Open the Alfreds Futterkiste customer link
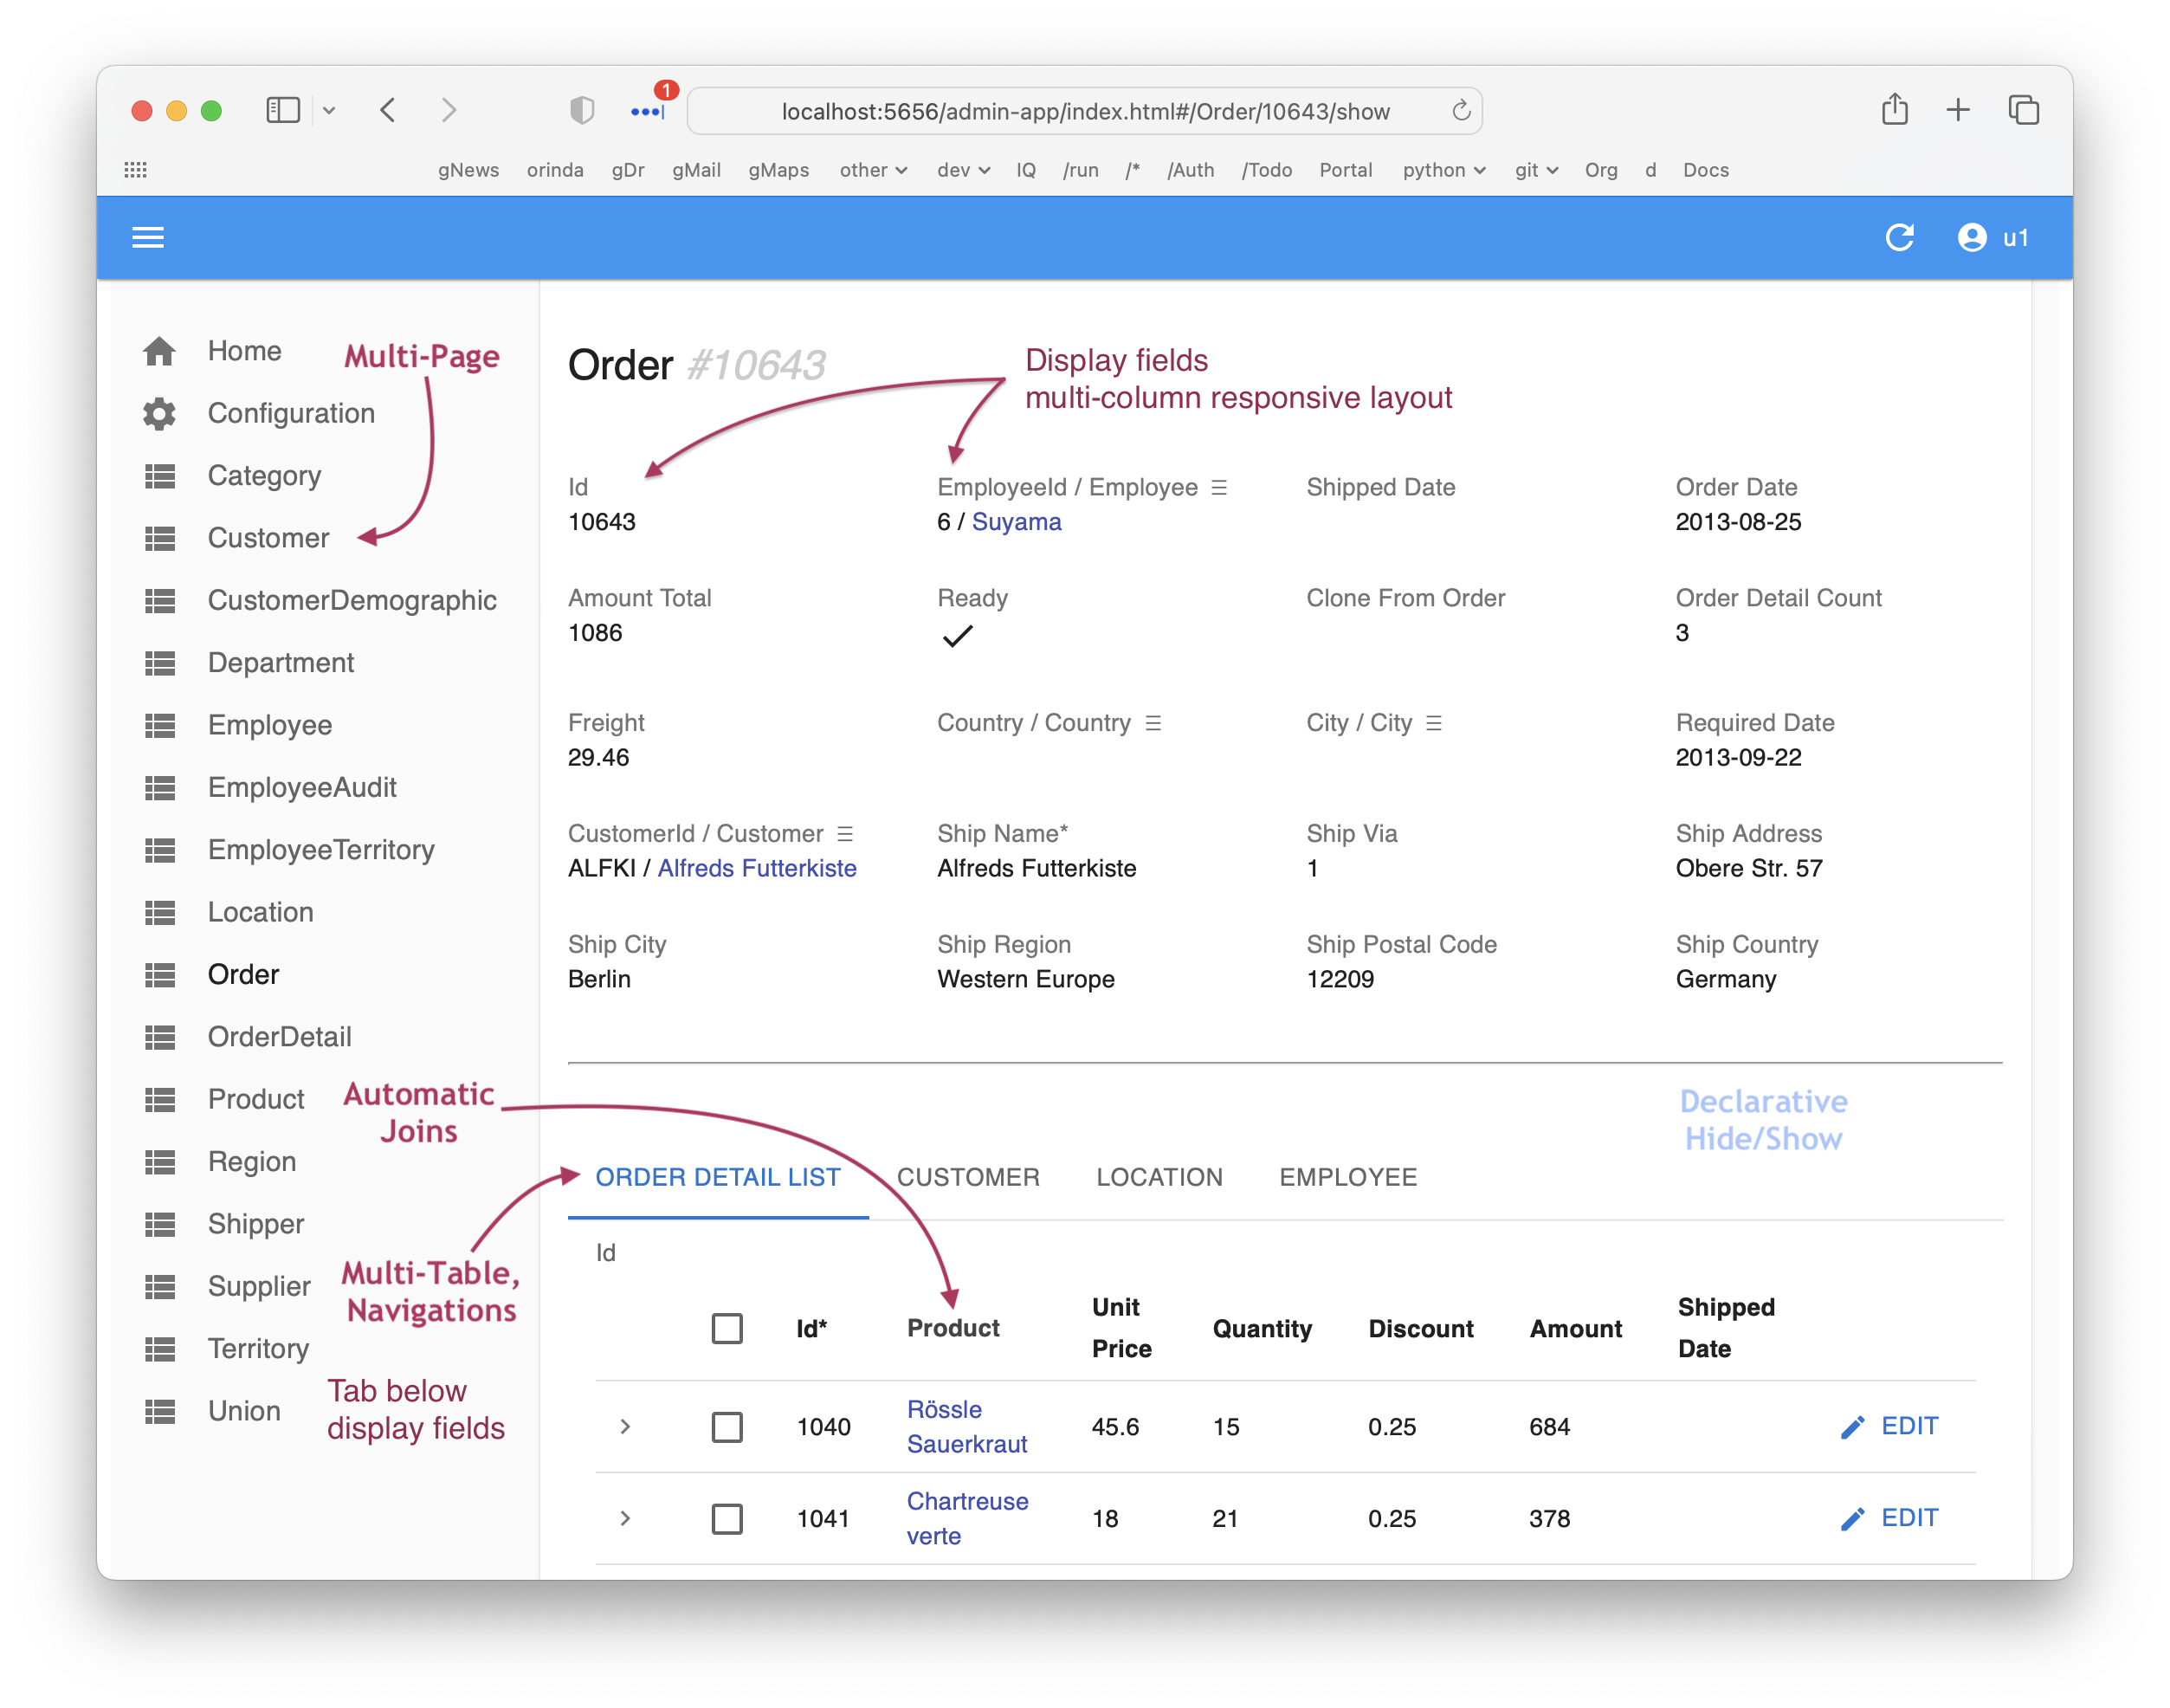Screen dimensions: 2170x1708 point(757,868)
